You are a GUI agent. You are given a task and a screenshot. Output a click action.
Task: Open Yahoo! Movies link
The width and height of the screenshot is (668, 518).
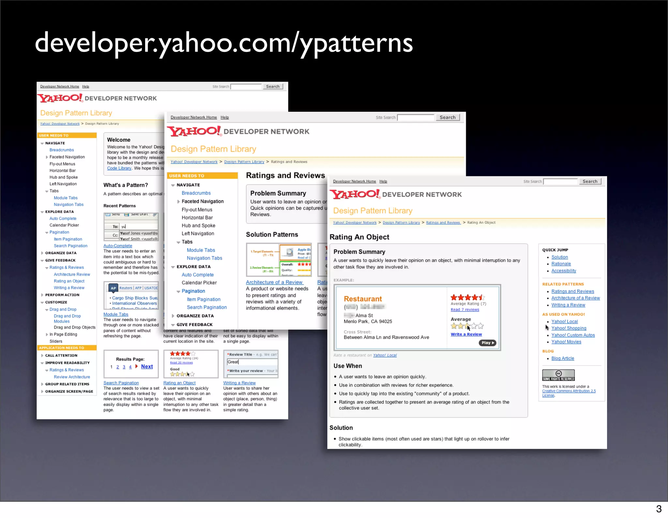(x=566, y=342)
